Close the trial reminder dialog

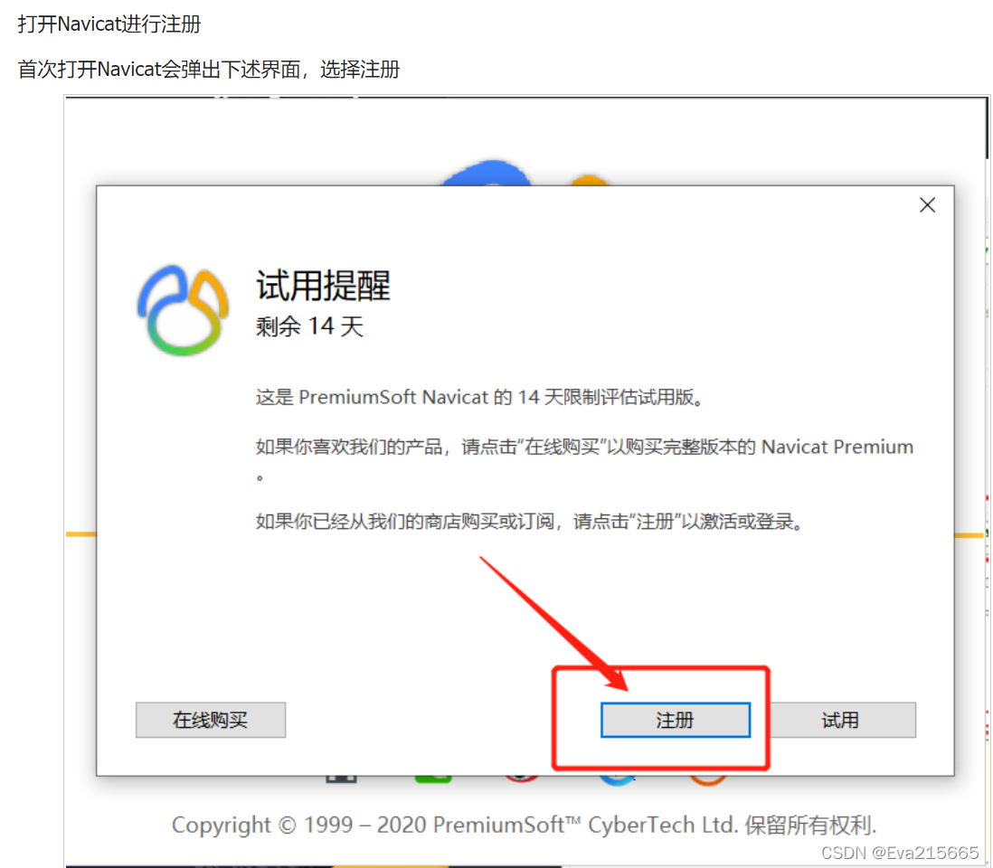(x=927, y=204)
